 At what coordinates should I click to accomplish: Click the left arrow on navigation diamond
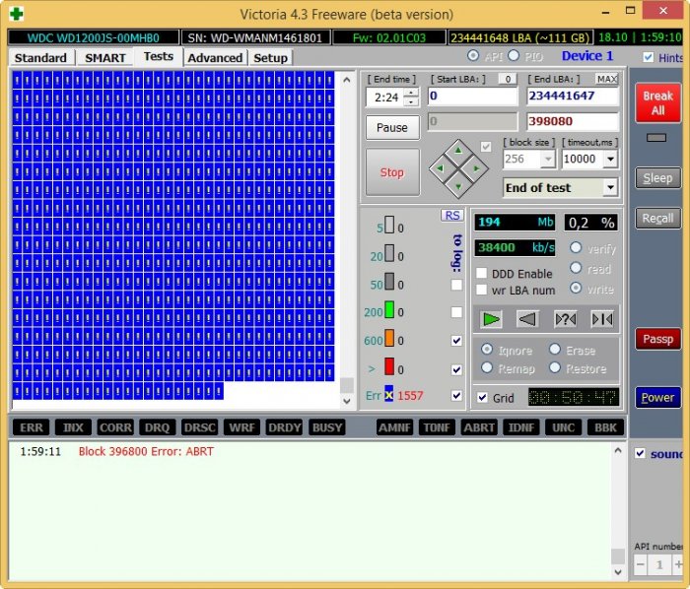pos(440,168)
